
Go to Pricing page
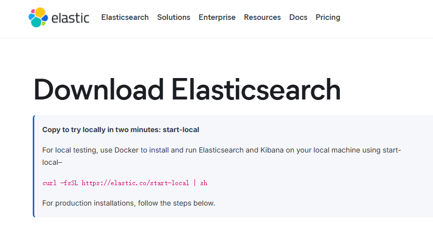click(328, 17)
